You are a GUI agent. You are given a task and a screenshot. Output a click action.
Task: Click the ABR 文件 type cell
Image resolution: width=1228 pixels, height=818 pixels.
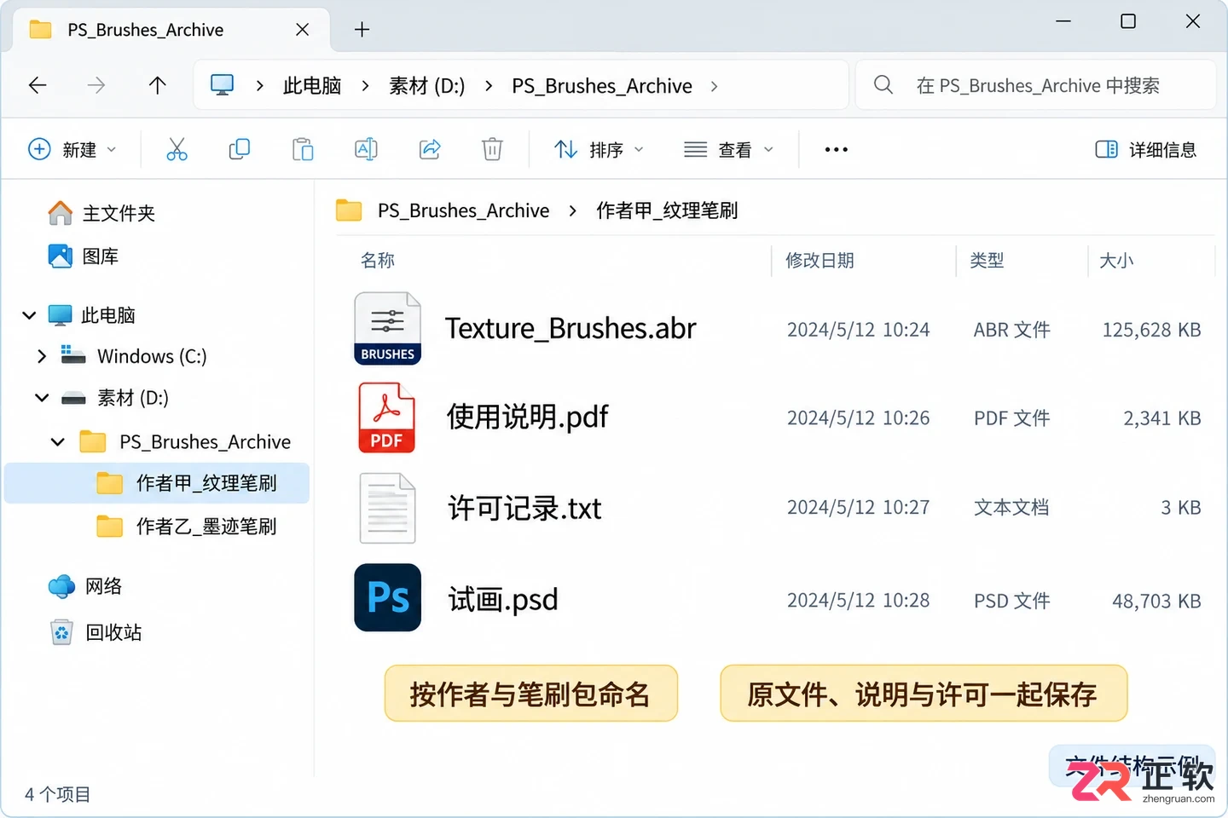(x=1012, y=330)
